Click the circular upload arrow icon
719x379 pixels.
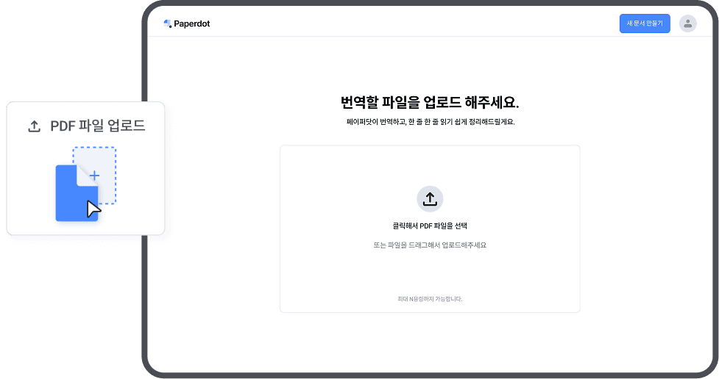point(430,198)
